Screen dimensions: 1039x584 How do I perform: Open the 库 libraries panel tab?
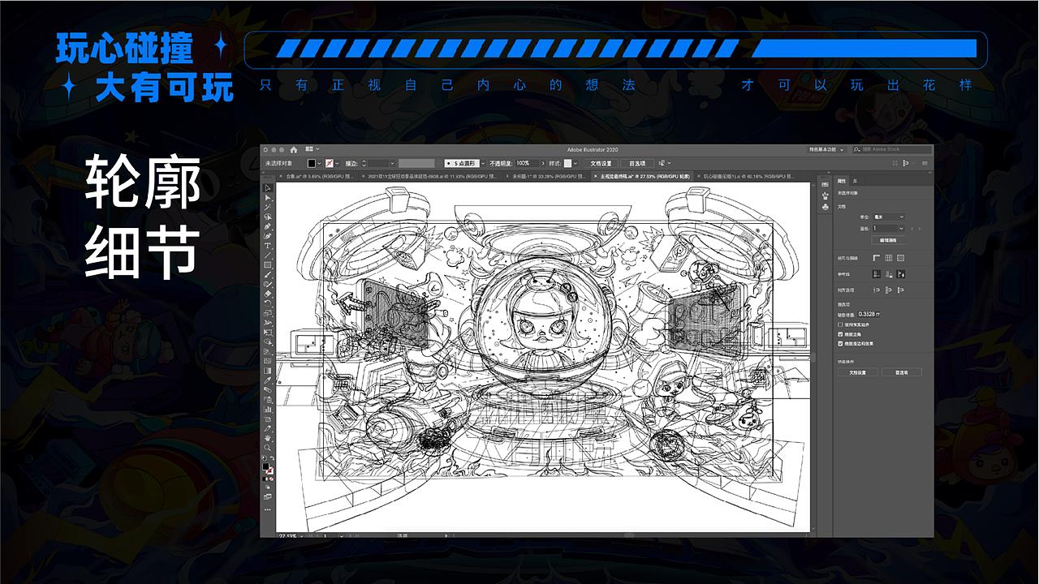coord(855,181)
